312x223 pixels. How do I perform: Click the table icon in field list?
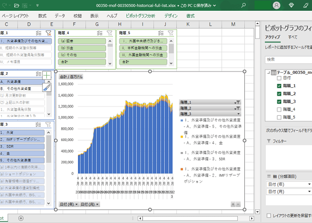274,72
